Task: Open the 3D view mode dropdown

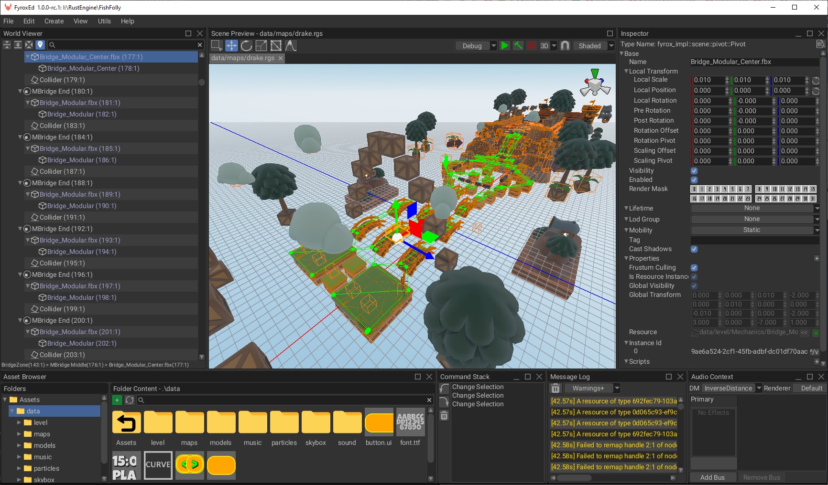Action: (548, 46)
